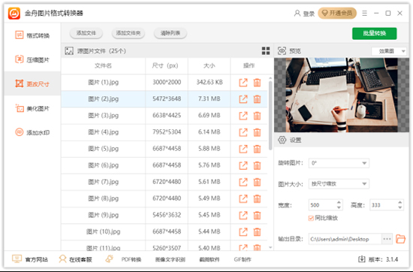Expand the 图片大小 dropdown

click(339, 183)
